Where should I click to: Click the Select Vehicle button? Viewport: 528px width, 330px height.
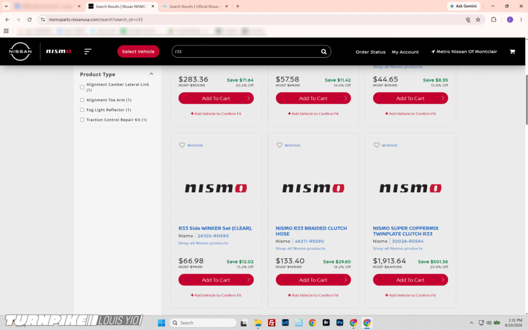coord(138,52)
